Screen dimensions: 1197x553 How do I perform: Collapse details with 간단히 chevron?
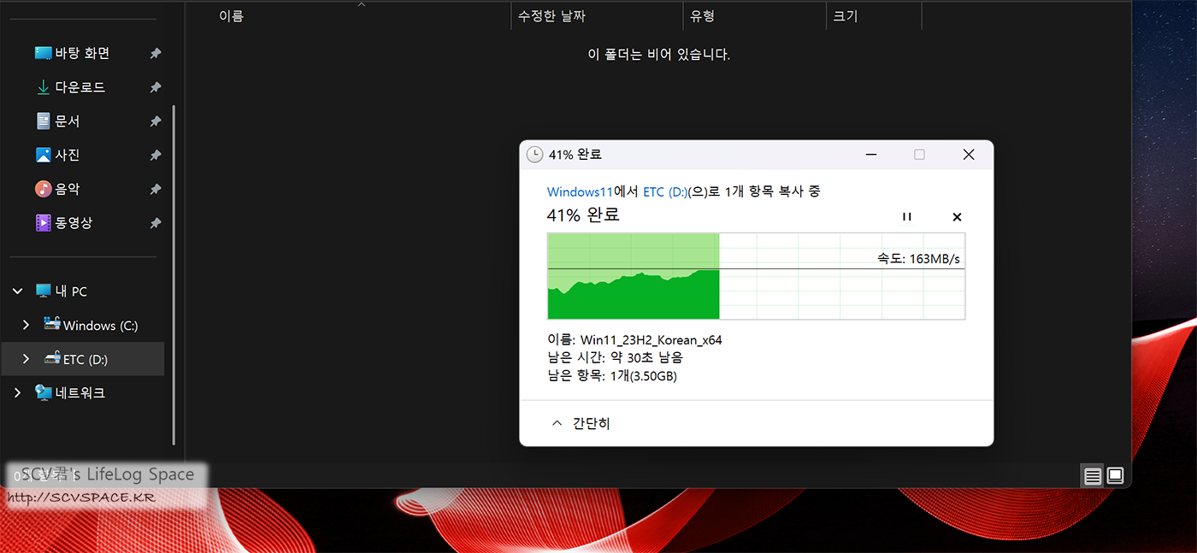(x=557, y=423)
